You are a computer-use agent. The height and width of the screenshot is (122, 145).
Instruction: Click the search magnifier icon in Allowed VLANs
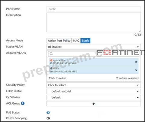(51, 54)
